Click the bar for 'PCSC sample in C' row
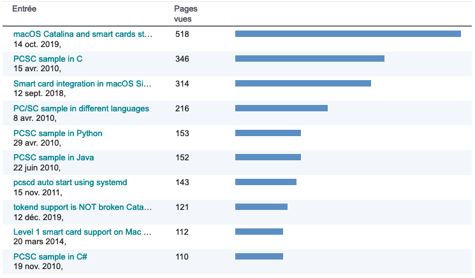Image resolution: width=475 pixels, height=278 pixels. [x=310, y=59]
